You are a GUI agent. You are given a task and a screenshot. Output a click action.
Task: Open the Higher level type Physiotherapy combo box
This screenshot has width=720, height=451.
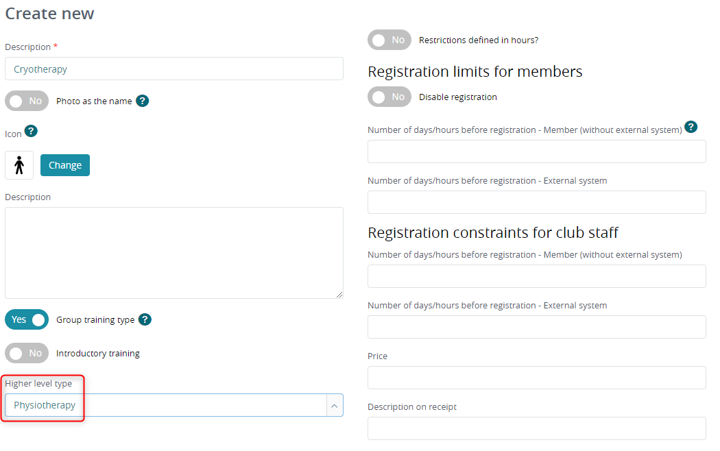point(174,405)
